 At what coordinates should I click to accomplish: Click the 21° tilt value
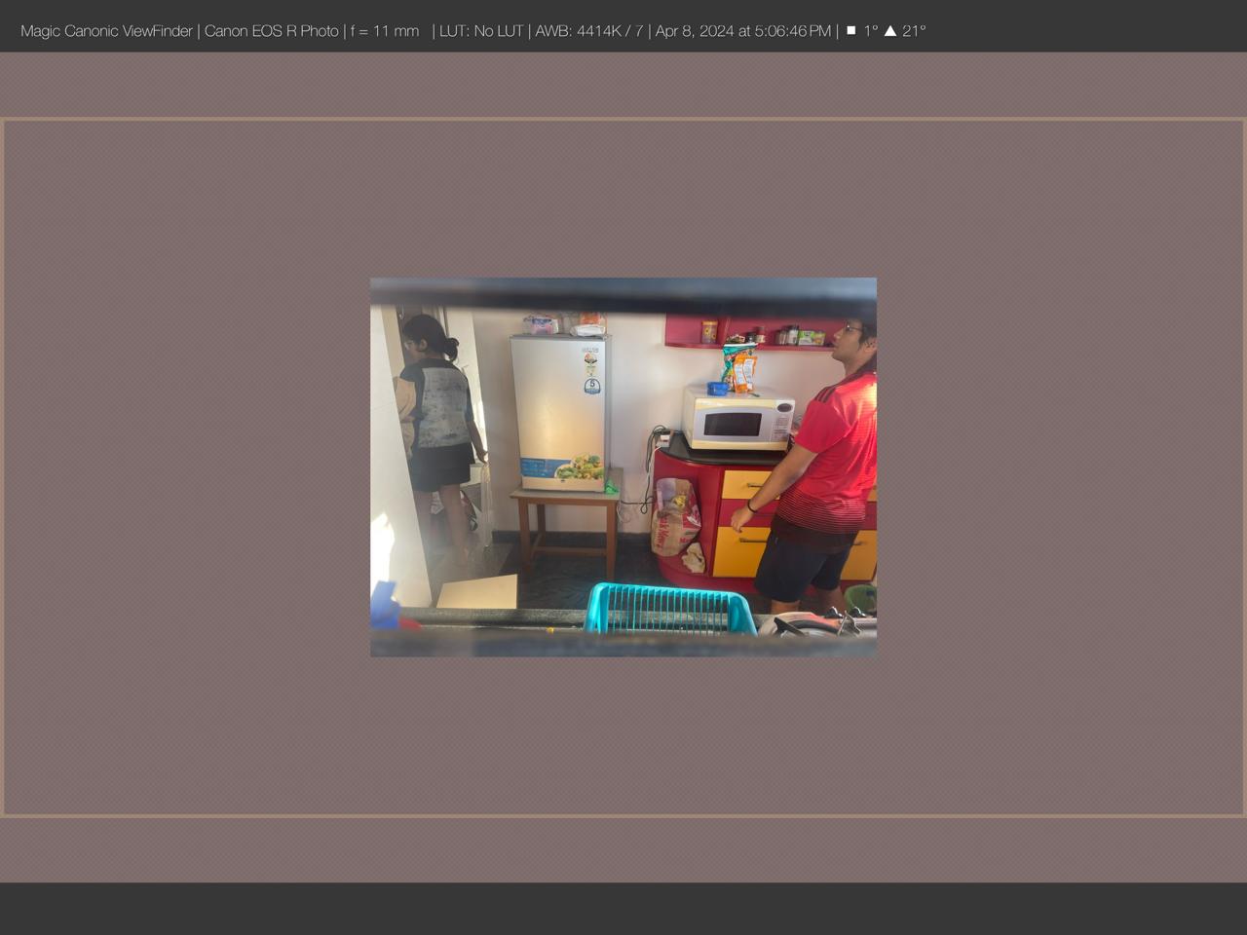click(914, 31)
